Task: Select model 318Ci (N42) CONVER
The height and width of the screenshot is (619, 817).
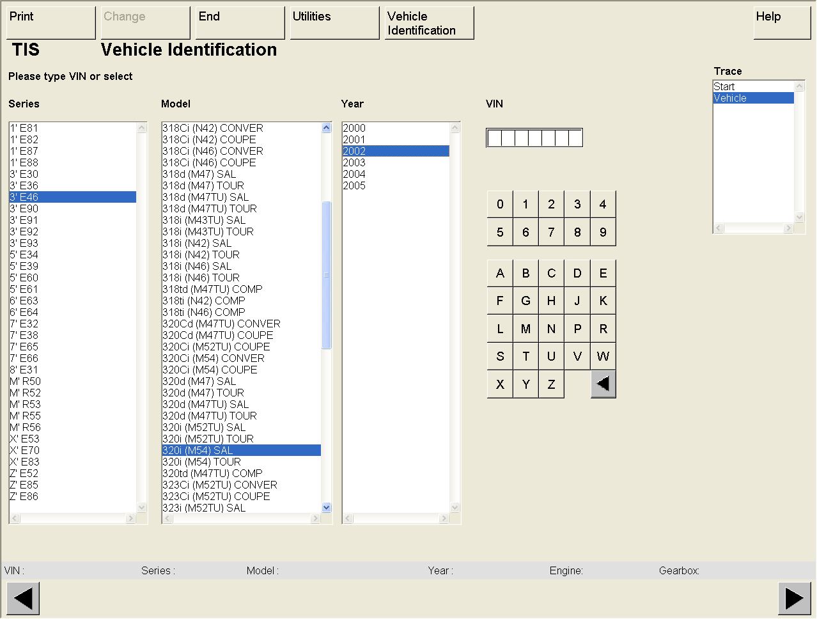Action: coord(242,128)
